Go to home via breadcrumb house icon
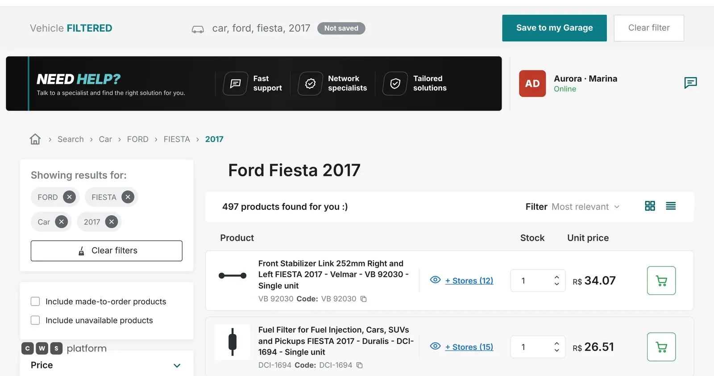The width and height of the screenshot is (714, 376). tap(35, 139)
